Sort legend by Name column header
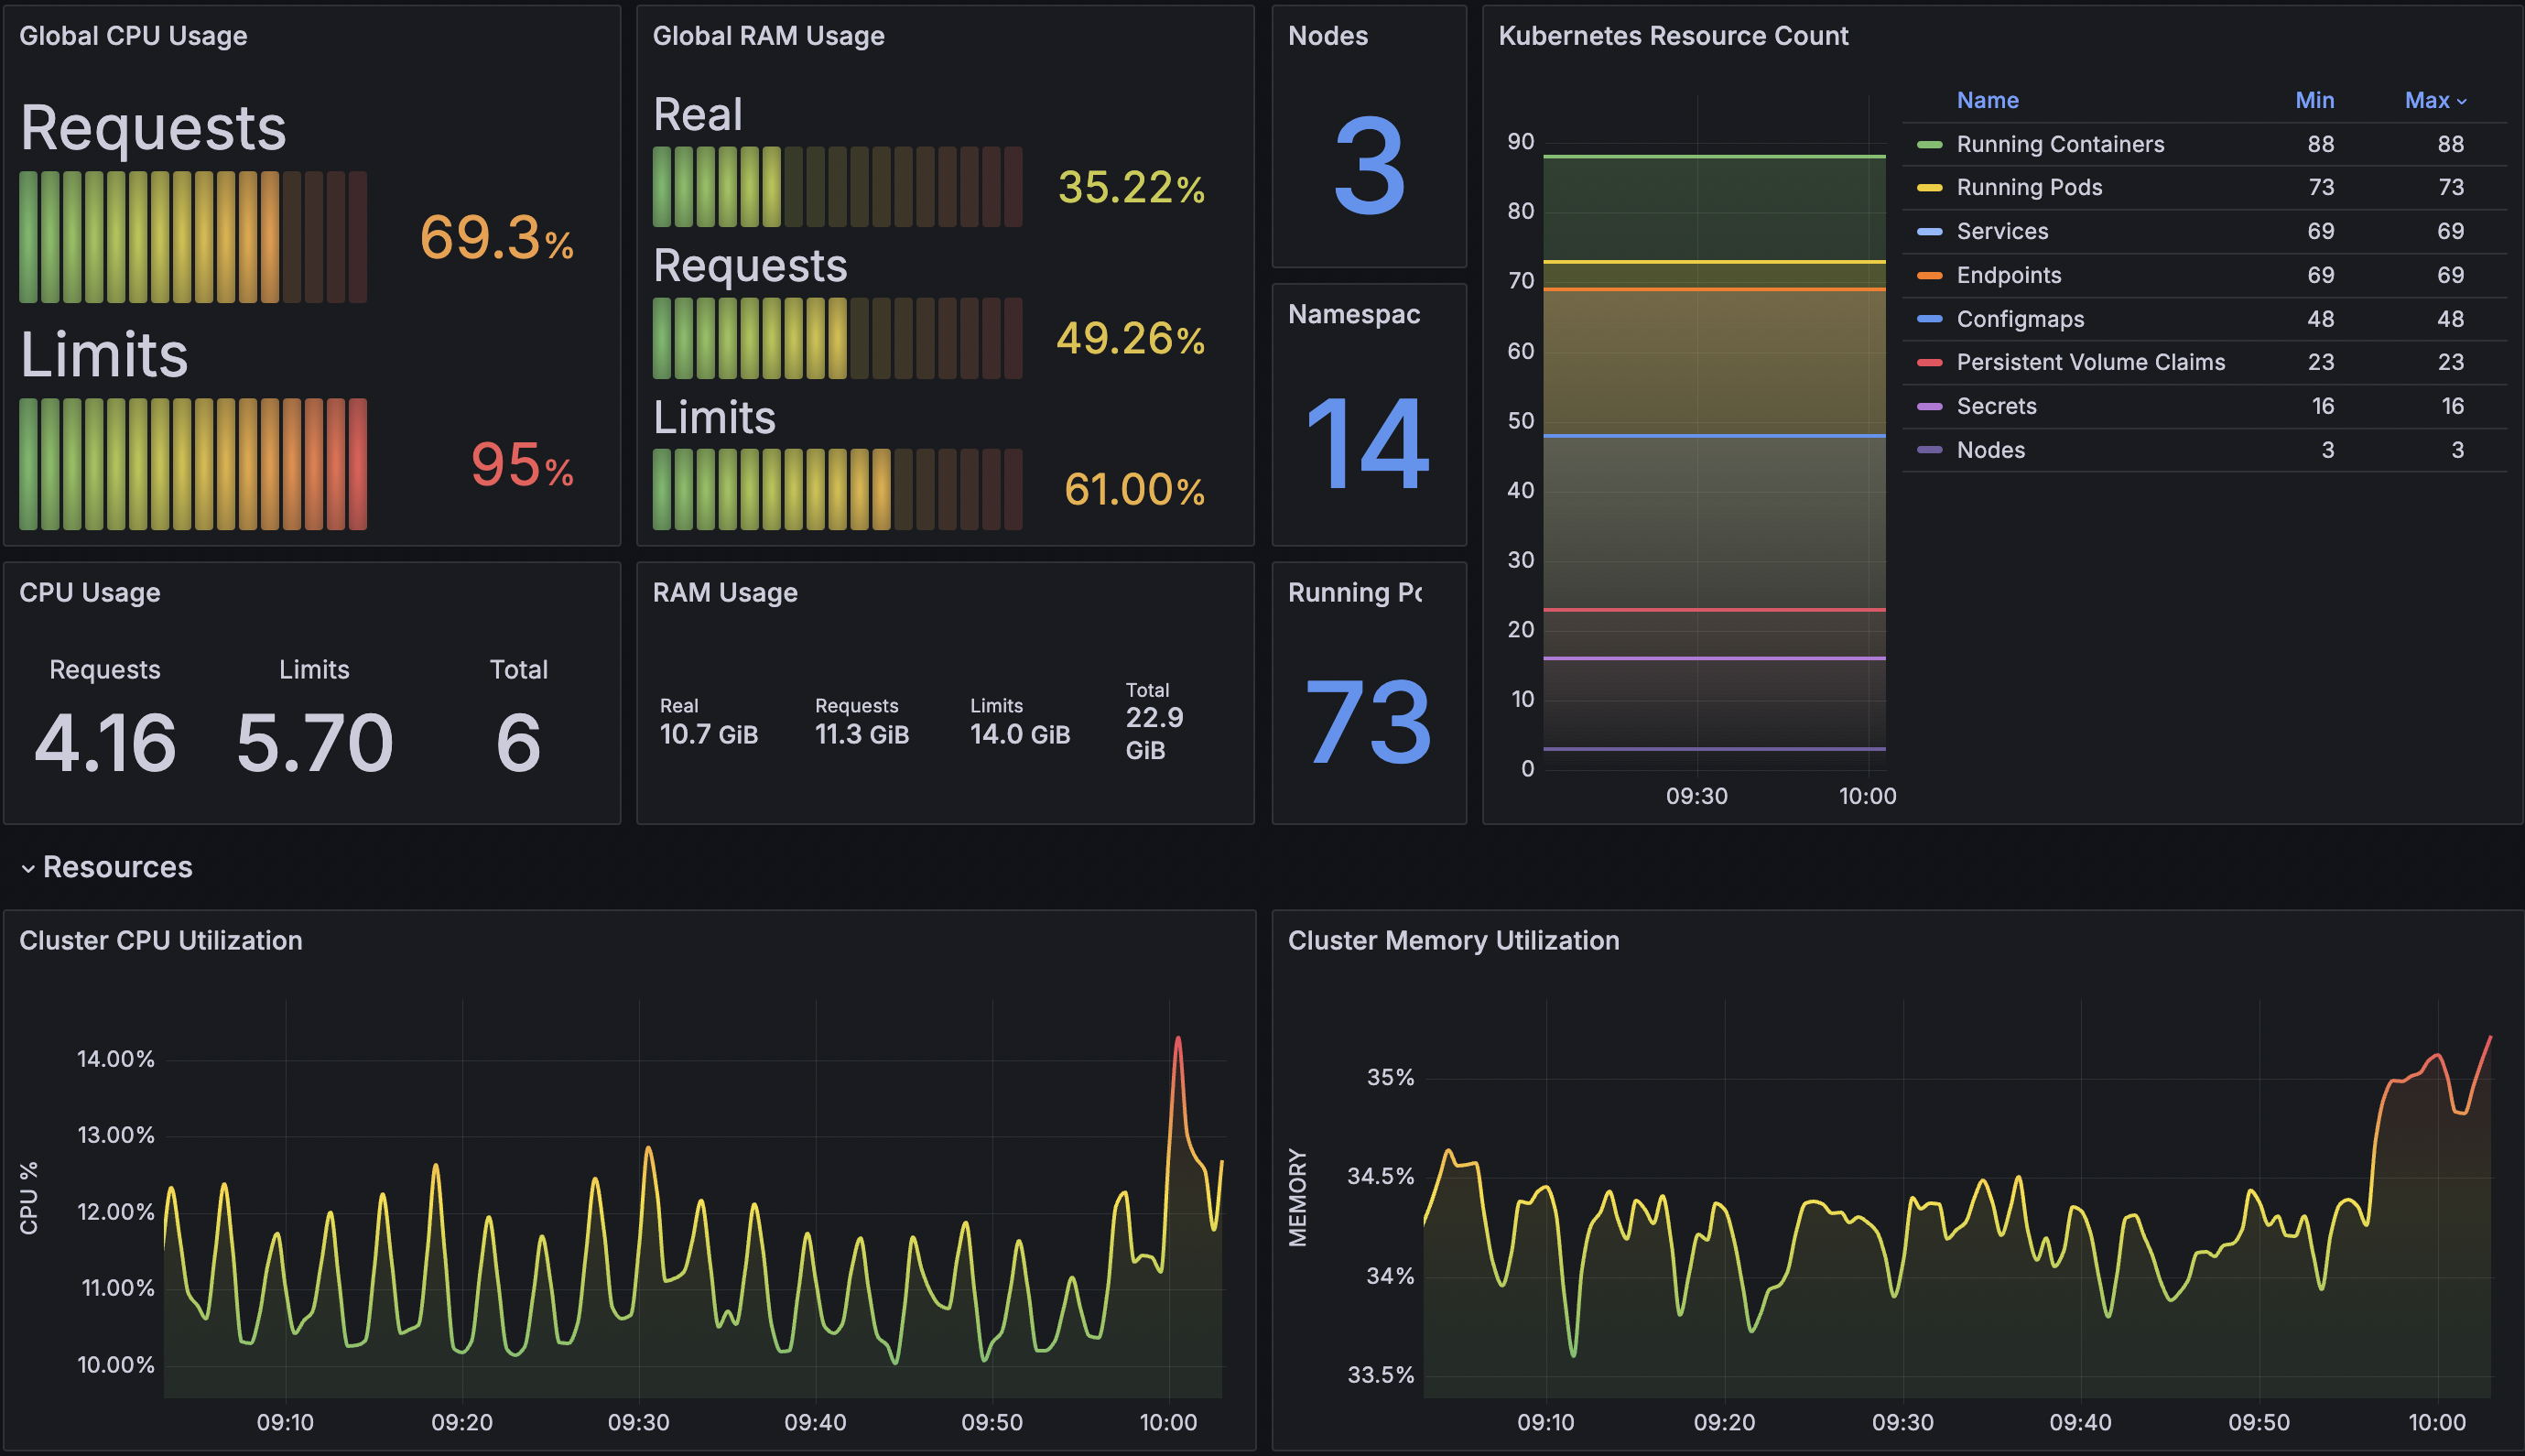The height and width of the screenshot is (1456, 2525). click(1988, 101)
